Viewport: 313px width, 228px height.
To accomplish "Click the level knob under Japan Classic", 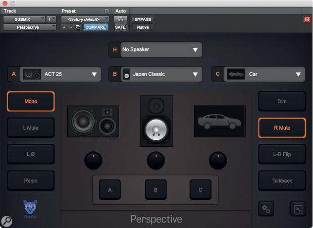I will (x=155, y=160).
